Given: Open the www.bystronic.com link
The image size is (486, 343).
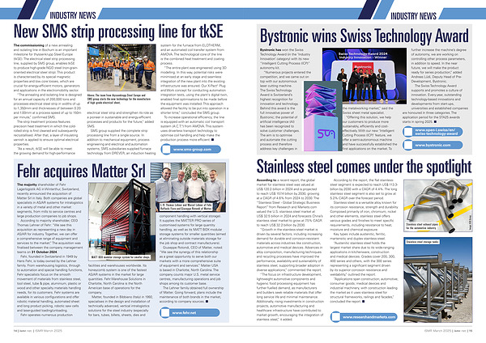Looking at the screenshot, I should pyautogui.click(x=433, y=145).
